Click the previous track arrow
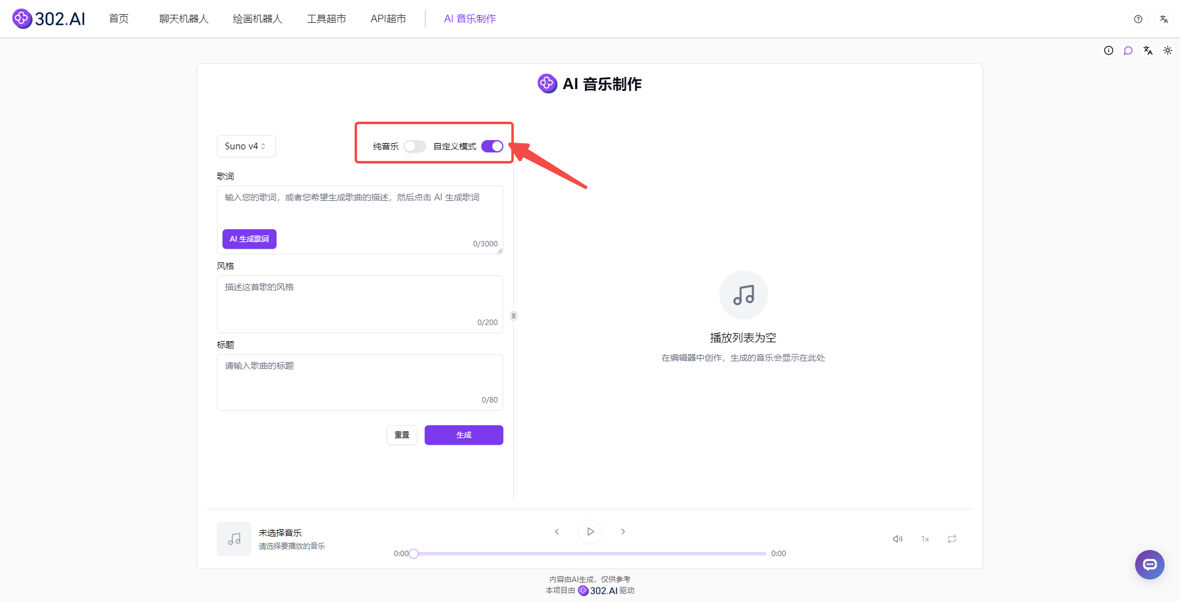The width and height of the screenshot is (1180, 601). pos(557,532)
